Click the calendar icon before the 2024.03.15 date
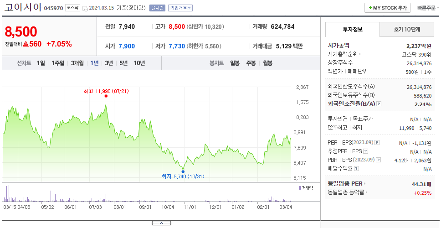 85,9
